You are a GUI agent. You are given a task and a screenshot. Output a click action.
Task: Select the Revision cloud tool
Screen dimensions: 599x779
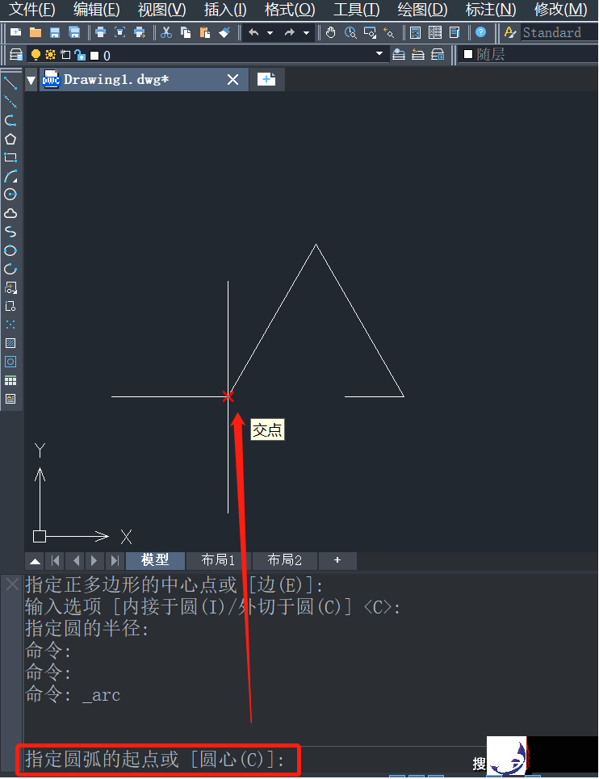pyautogui.click(x=10, y=214)
